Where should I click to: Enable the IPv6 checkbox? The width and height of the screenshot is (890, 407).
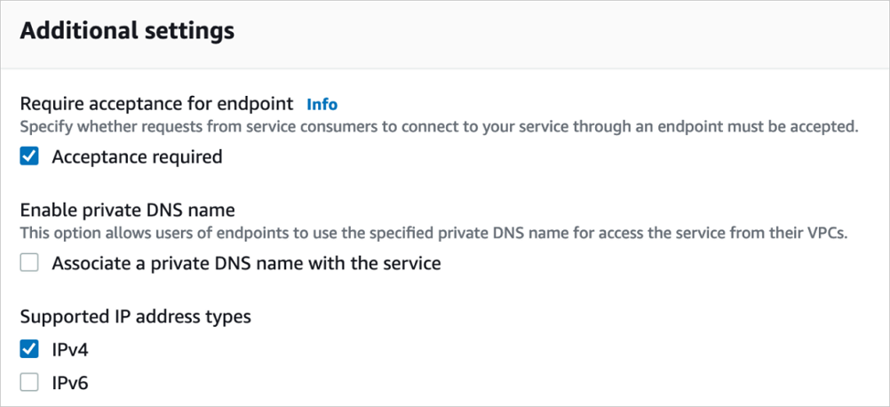point(29,383)
